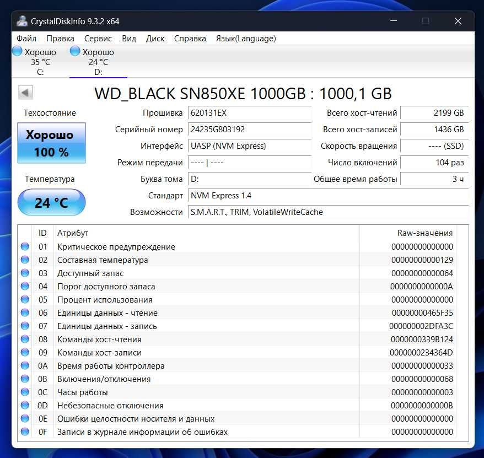Screen dimensions: 484x458
Task: Select row Ошибки целостности носителя и данных
Action: (x=237, y=419)
